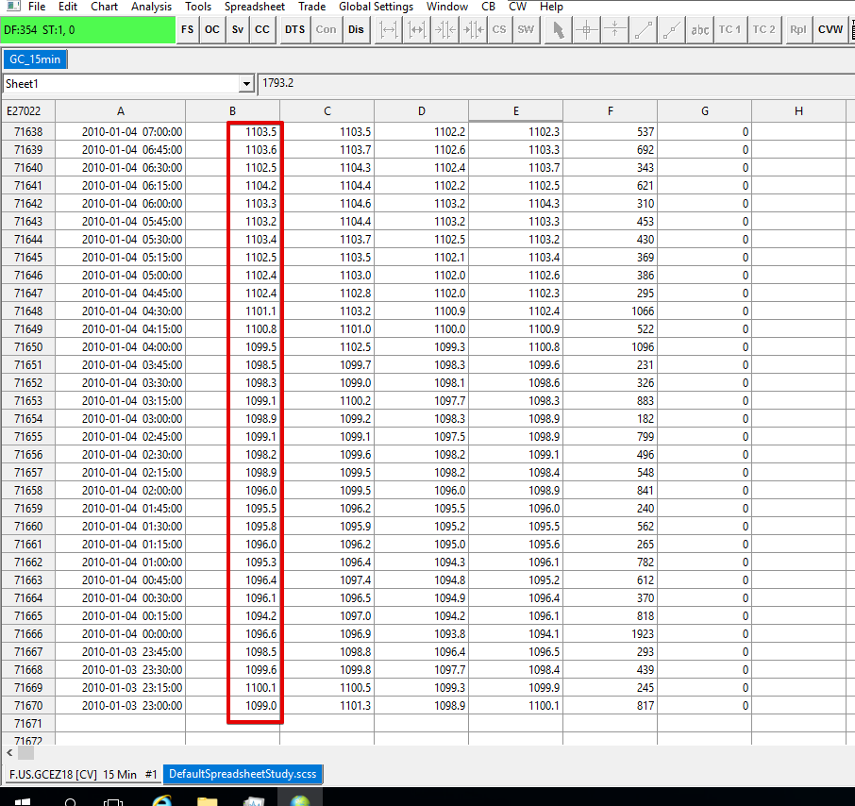Select the line drawing tool

(x=643, y=30)
